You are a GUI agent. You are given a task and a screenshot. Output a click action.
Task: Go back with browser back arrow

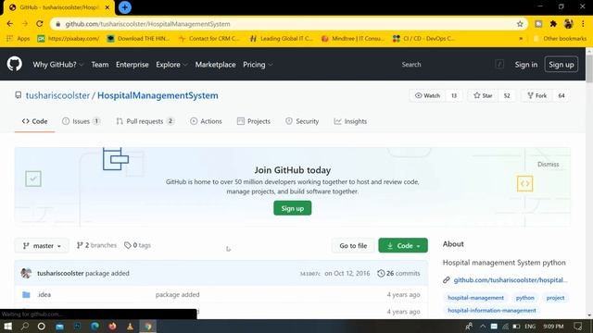click(x=10, y=24)
